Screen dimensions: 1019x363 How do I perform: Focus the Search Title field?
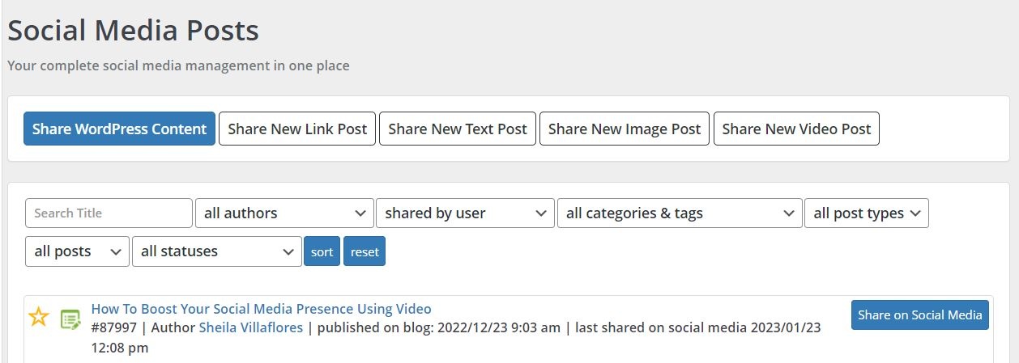click(109, 213)
